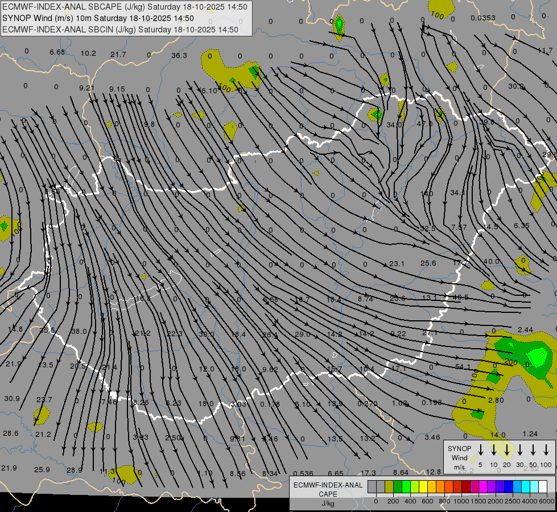Click the SYNOP Wind m/s legend label
Image resolution: width=557 pixels, height=512 pixels.
point(459,457)
